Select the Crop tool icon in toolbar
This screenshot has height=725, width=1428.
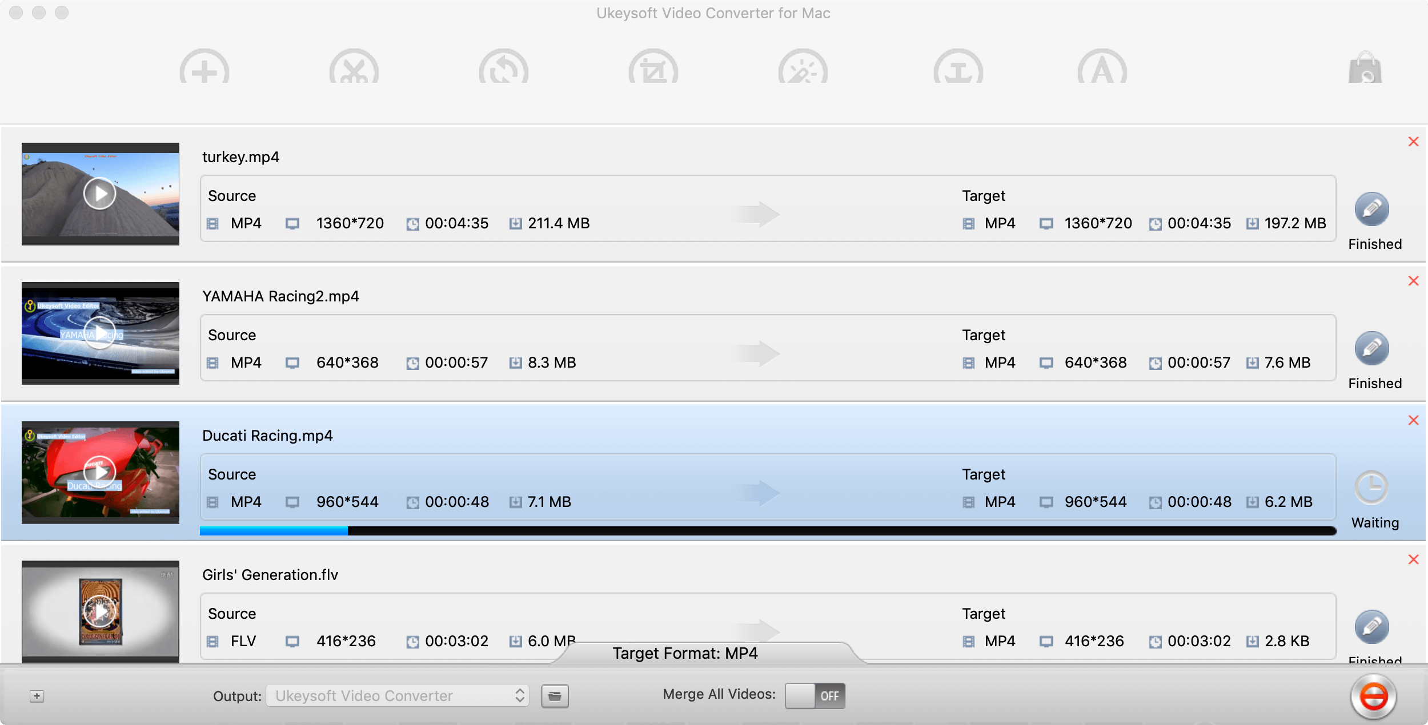pos(647,69)
